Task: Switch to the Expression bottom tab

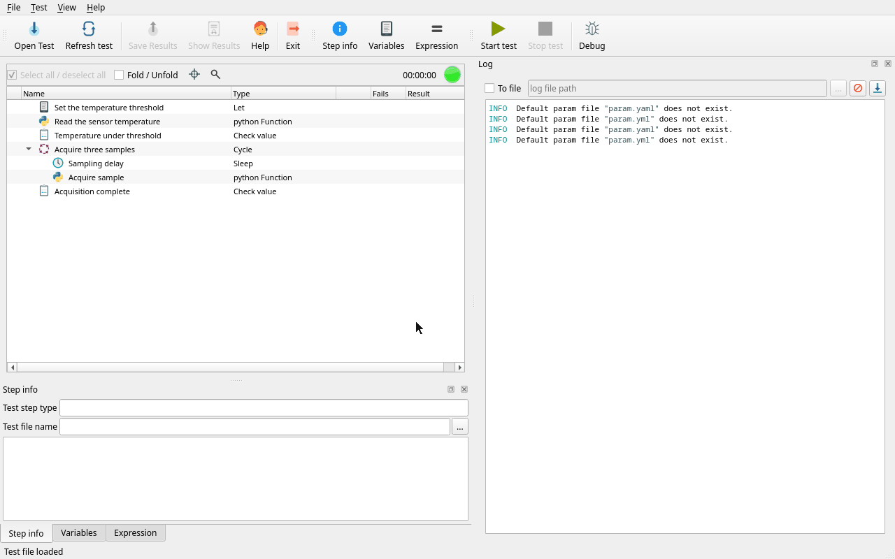Action: tap(136, 532)
